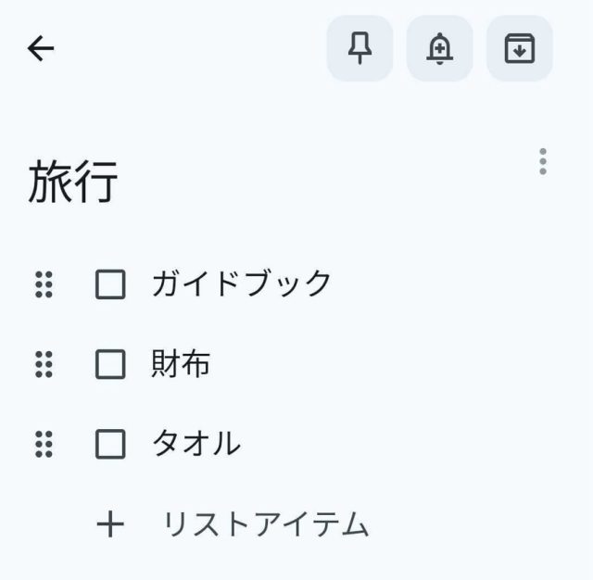
Task: Mark タオル as done
Action: point(110,445)
